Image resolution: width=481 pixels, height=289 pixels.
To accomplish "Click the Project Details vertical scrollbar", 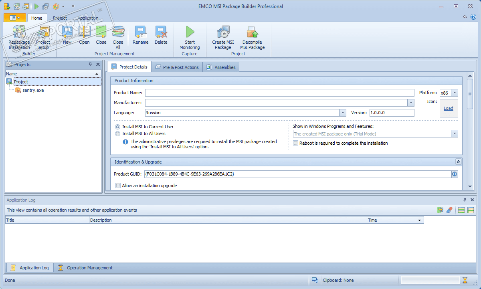I will [x=470, y=94].
